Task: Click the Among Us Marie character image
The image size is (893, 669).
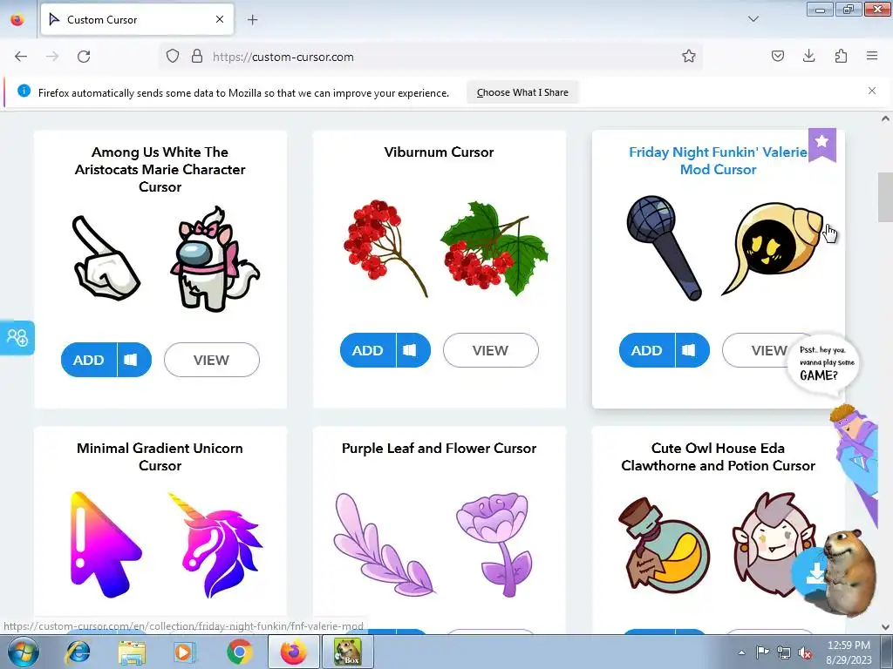Action: [215, 259]
